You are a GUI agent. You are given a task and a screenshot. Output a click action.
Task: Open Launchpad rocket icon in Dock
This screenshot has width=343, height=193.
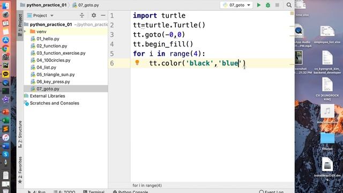[x=5, y=14]
